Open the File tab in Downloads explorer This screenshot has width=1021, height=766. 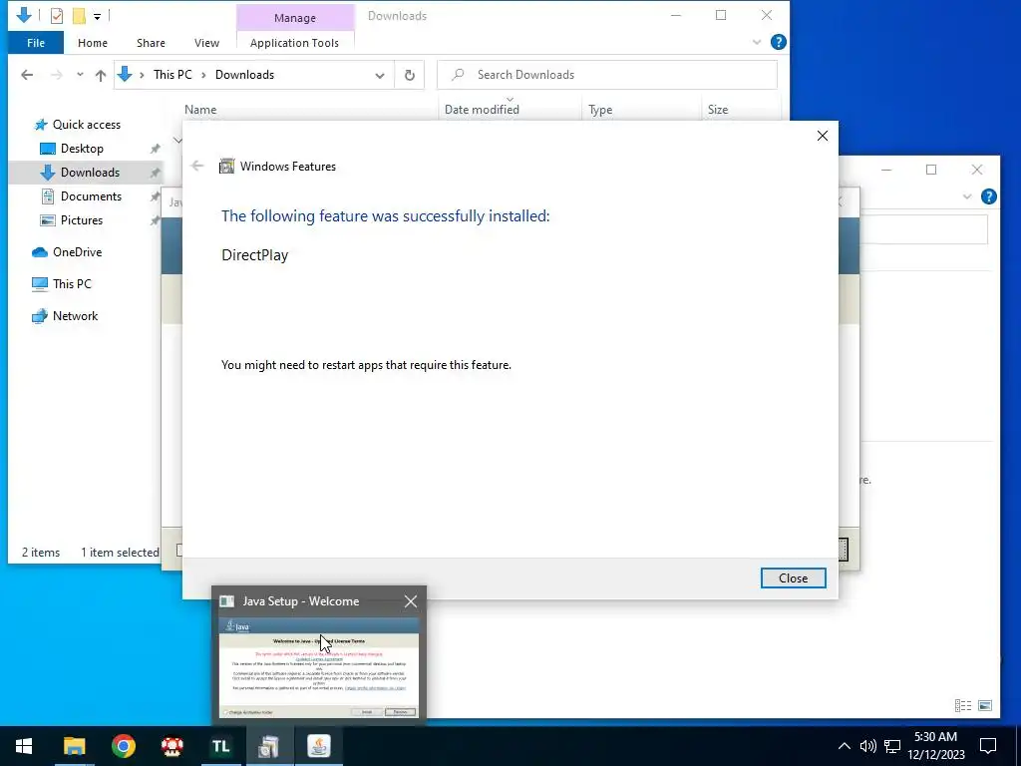point(36,43)
